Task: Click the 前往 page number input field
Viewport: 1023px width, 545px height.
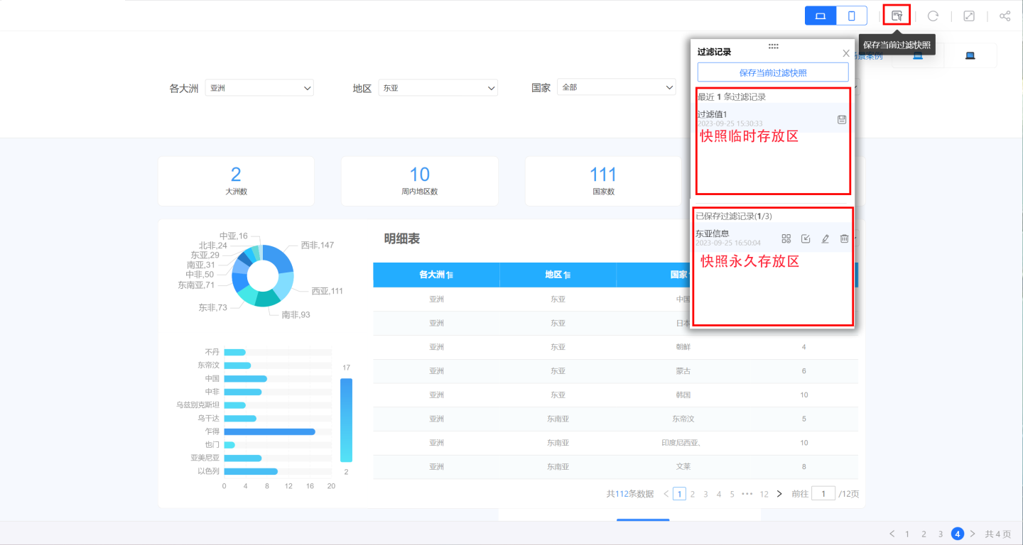Action: [823, 494]
